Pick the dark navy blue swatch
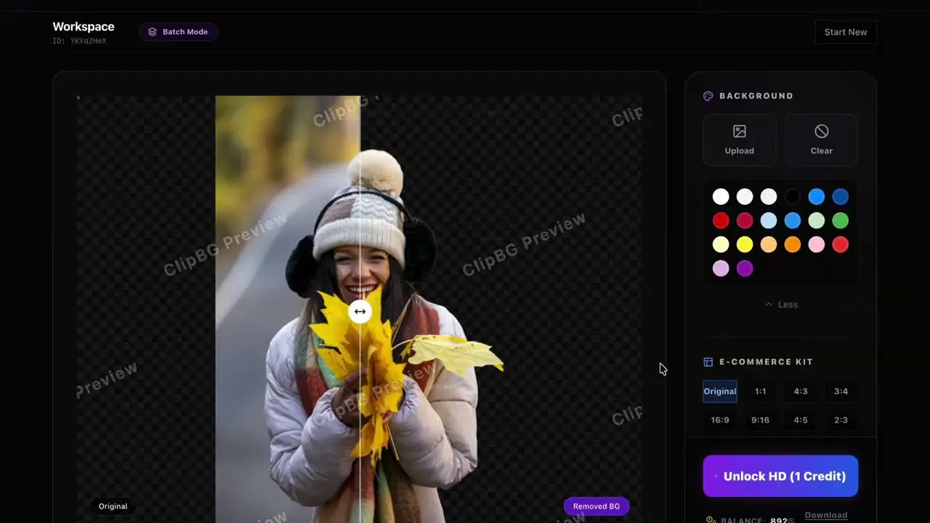This screenshot has width=930, height=523. click(x=841, y=197)
